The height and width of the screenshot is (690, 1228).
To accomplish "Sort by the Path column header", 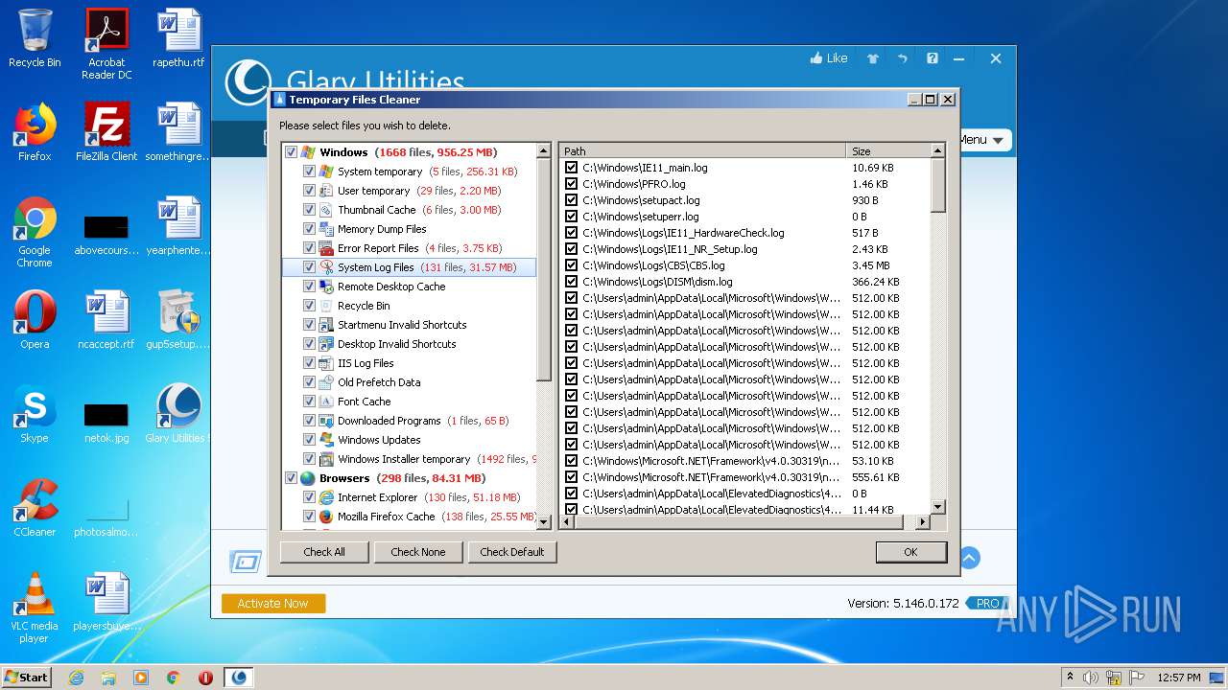I will coord(702,151).
